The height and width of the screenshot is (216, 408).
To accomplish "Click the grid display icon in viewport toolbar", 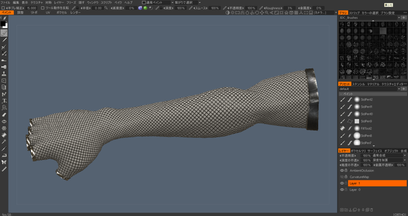I will (x=296, y=13).
